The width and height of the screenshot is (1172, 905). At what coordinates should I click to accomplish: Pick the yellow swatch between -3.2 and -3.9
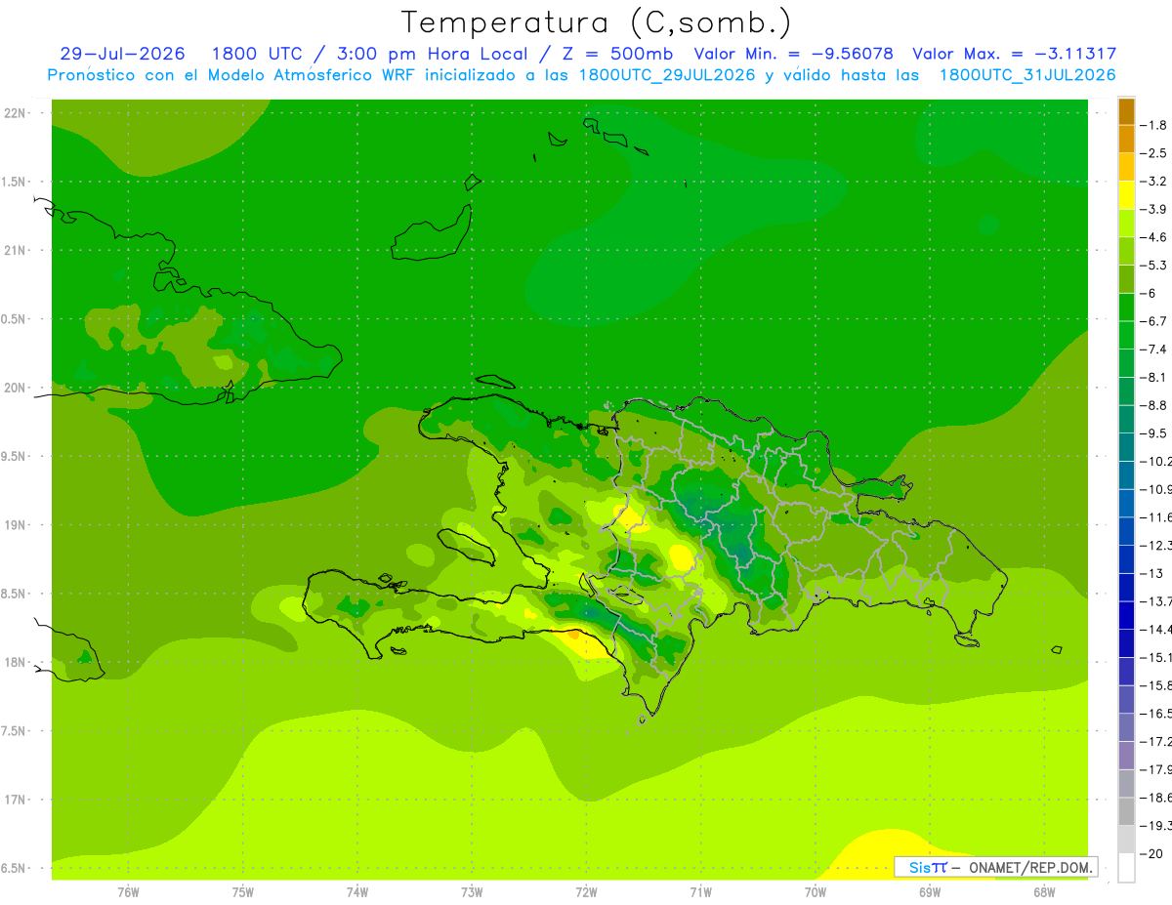[1126, 195]
